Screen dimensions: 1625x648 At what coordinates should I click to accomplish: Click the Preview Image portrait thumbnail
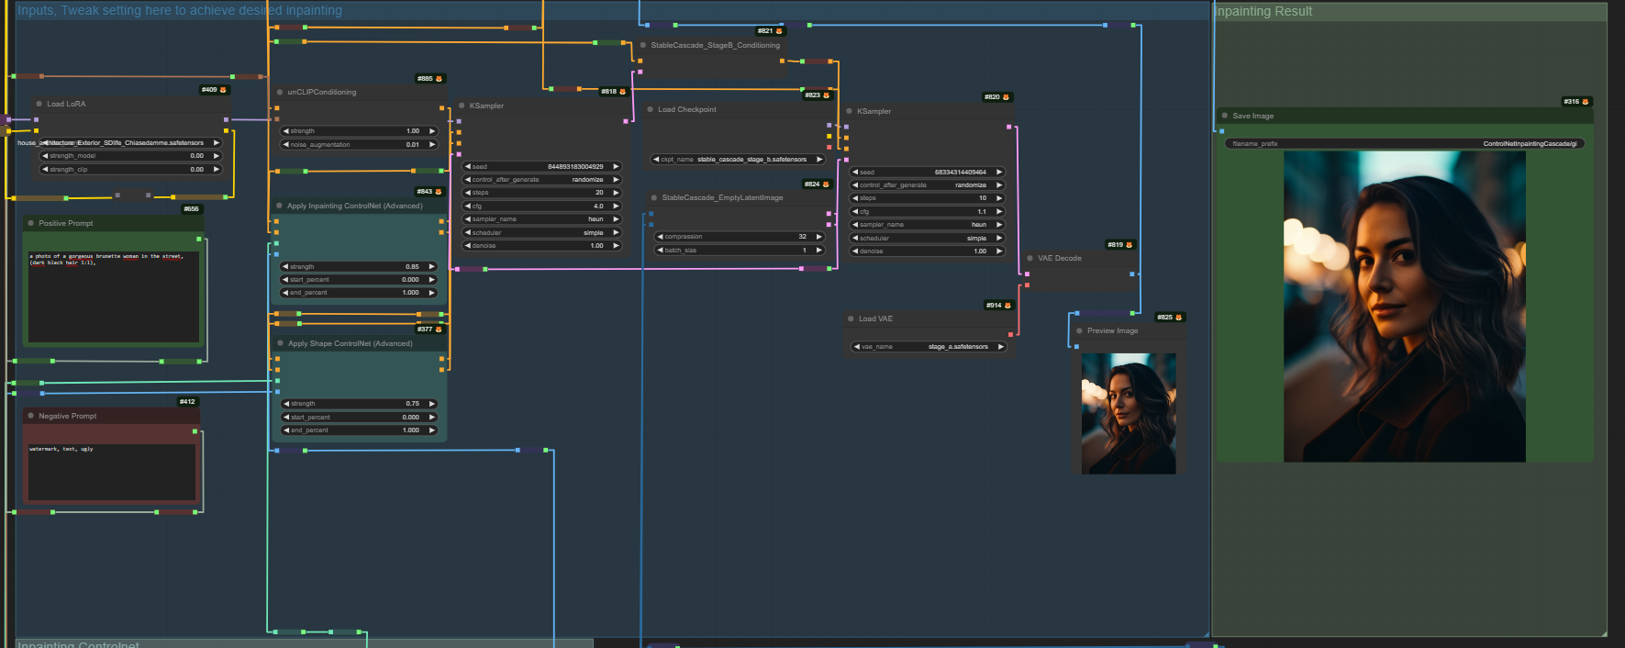pos(1129,414)
